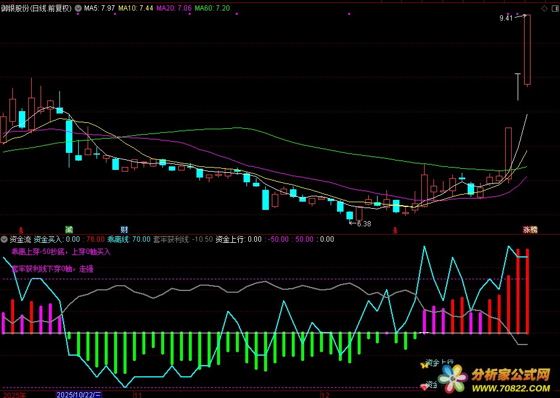Click the 2025/10/22 date marker on timeline
Image resolution: width=560 pixels, height=398 pixels.
(x=79, y=394)
